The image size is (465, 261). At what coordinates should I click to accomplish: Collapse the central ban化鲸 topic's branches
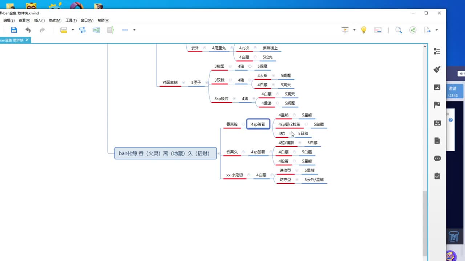pyautogui.click(x=219, y=153)
